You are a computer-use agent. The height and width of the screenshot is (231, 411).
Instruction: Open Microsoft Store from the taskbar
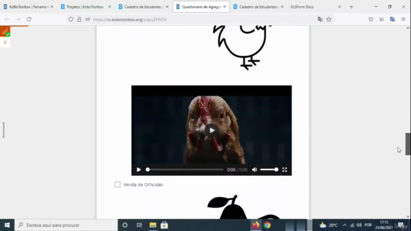tap(164, 225)
